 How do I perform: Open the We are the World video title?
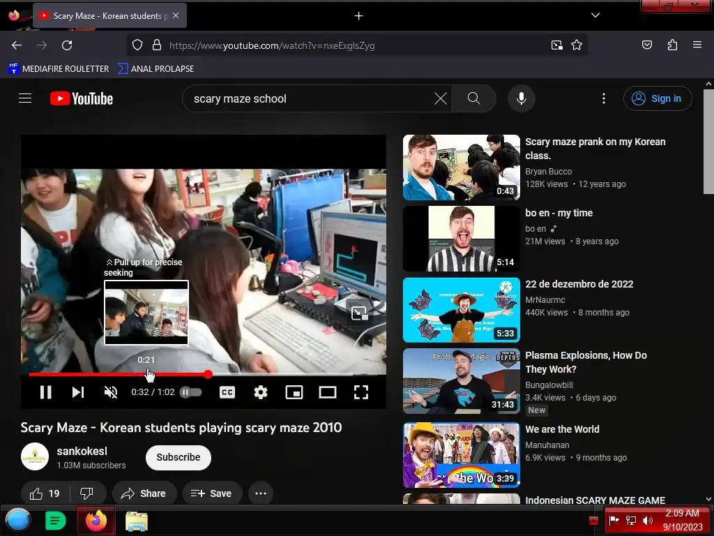pyautogui.click(x=562, y=429)
